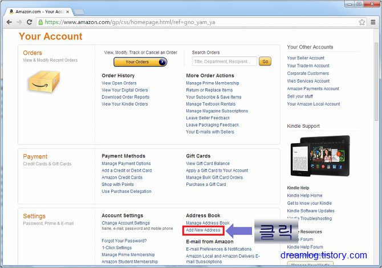Open Amazon Payments Account link
The width and height of the screenshot is (382, 268).
click(x=313, y=89)
